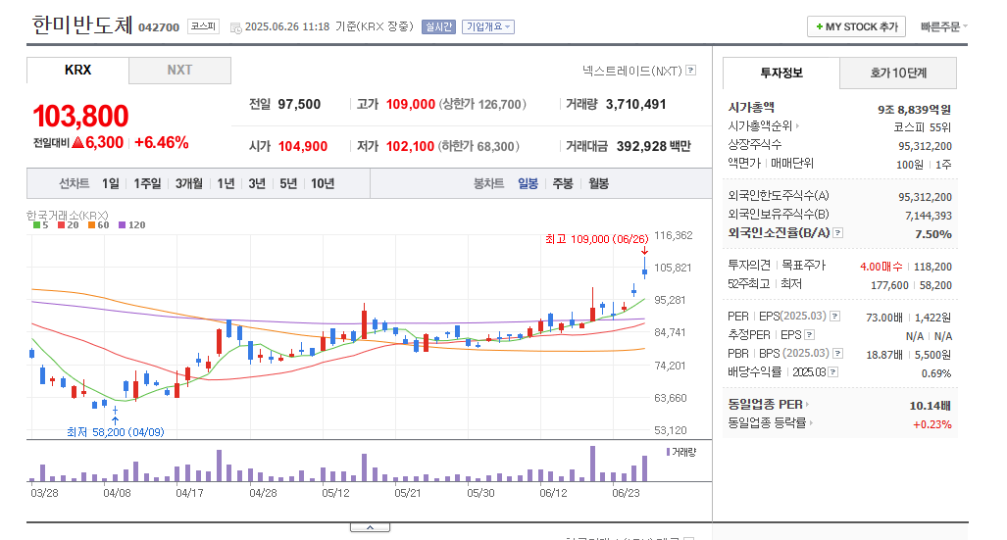Click the 한미반도체 stock title
Screen dimensions: 1007x540
click(x=82, y=25)
